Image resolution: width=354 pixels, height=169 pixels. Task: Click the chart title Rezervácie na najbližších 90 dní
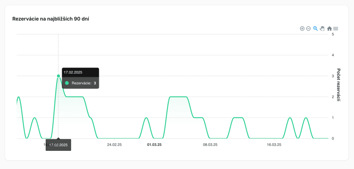[50, 19]
